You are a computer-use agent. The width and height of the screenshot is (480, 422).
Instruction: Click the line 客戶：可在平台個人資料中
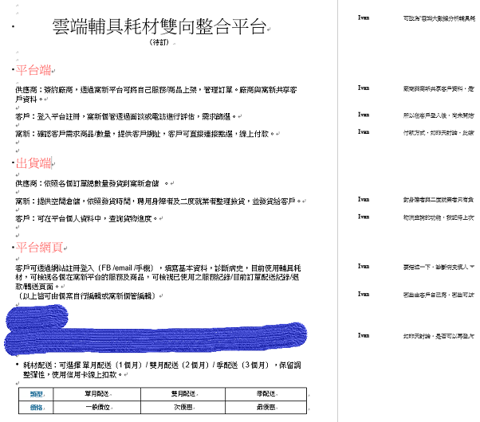86,218
